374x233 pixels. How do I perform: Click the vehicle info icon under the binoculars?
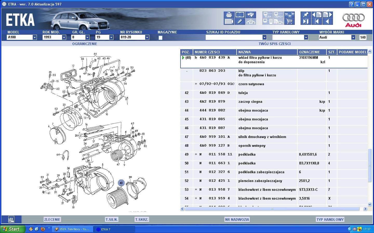point(251,21)
